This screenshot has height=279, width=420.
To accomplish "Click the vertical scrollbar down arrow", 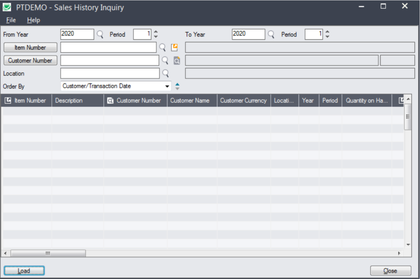I will [408, 245].
